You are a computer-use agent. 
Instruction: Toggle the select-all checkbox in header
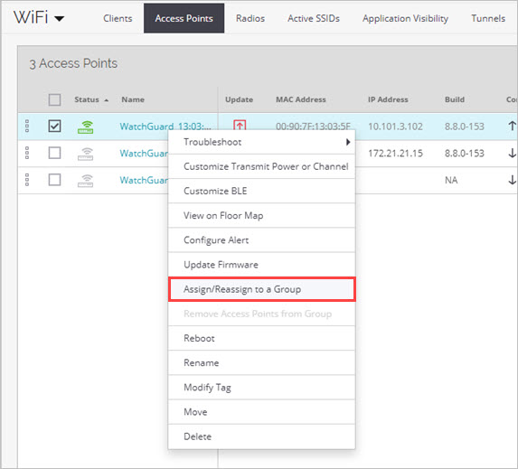(x=54, y=99)
